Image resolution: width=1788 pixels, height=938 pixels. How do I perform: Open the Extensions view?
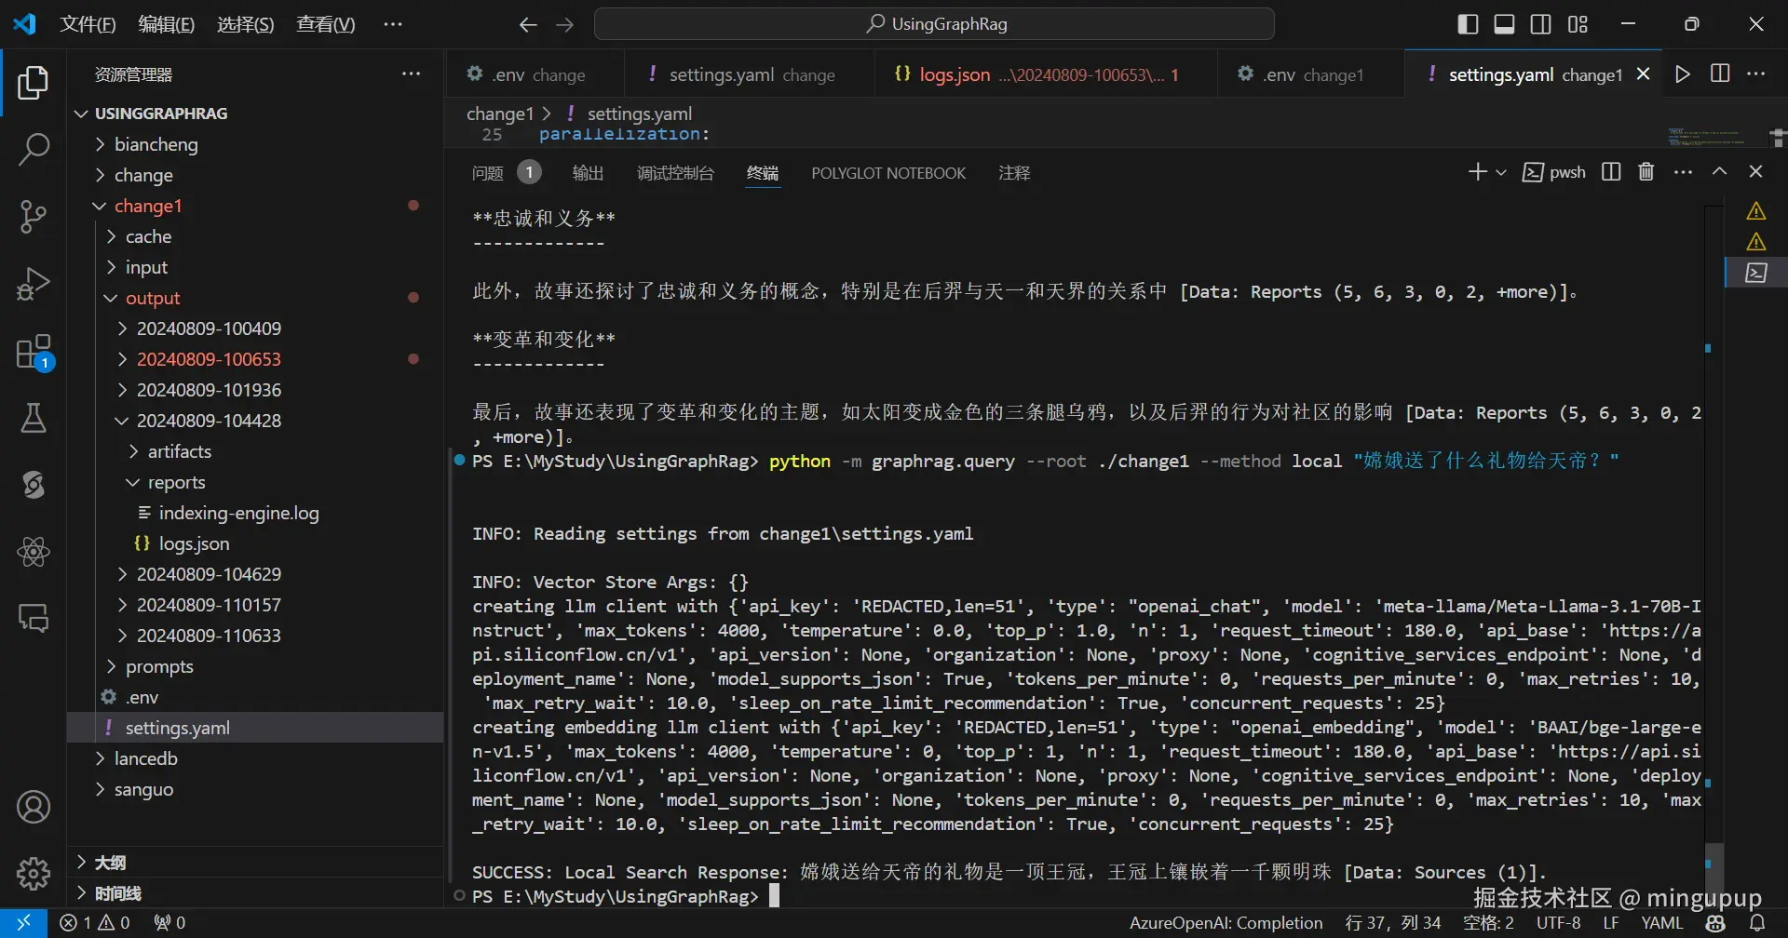pyautogui.click(x=34, y=351)
